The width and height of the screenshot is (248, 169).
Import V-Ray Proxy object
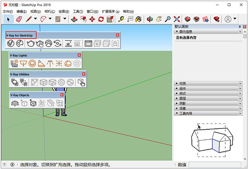(33, 104)
